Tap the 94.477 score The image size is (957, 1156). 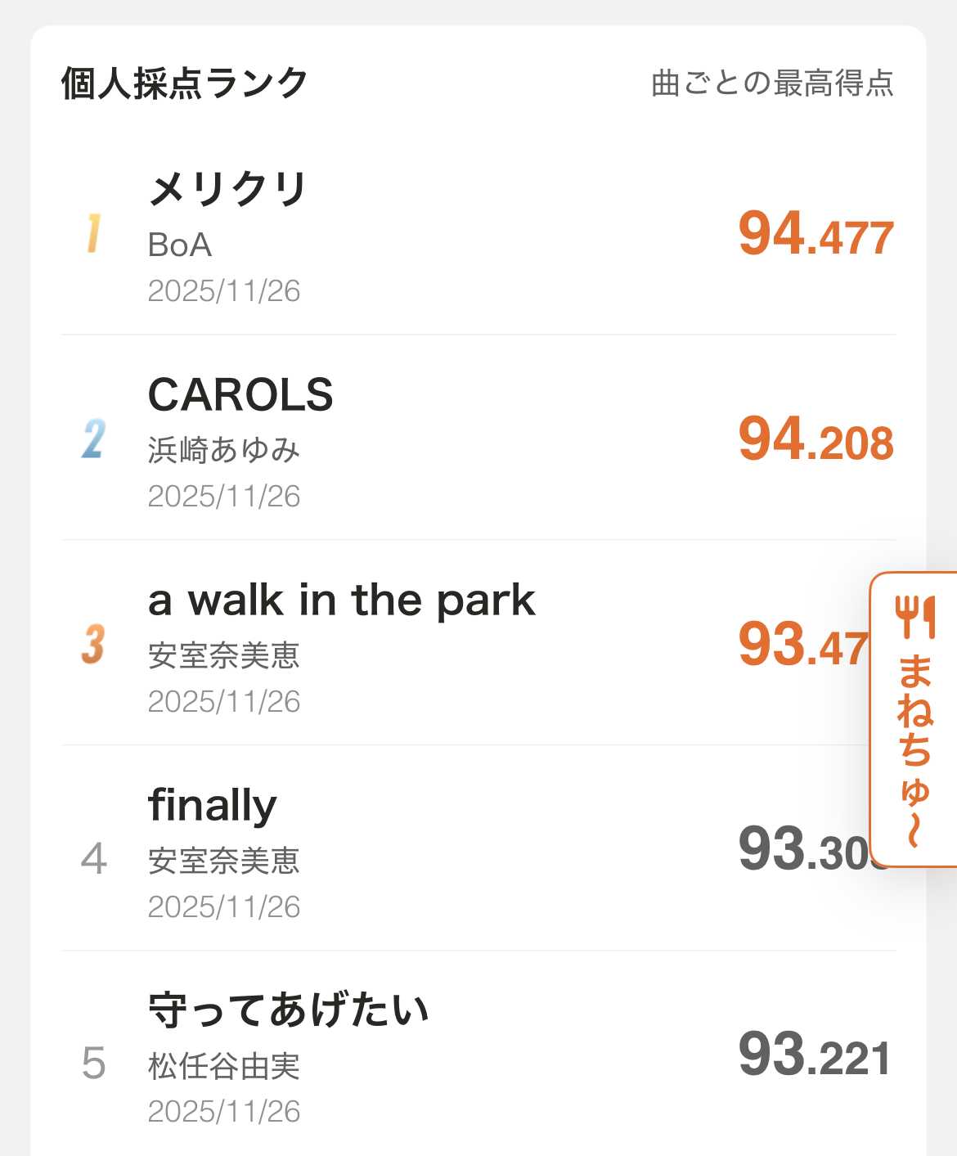815,235
